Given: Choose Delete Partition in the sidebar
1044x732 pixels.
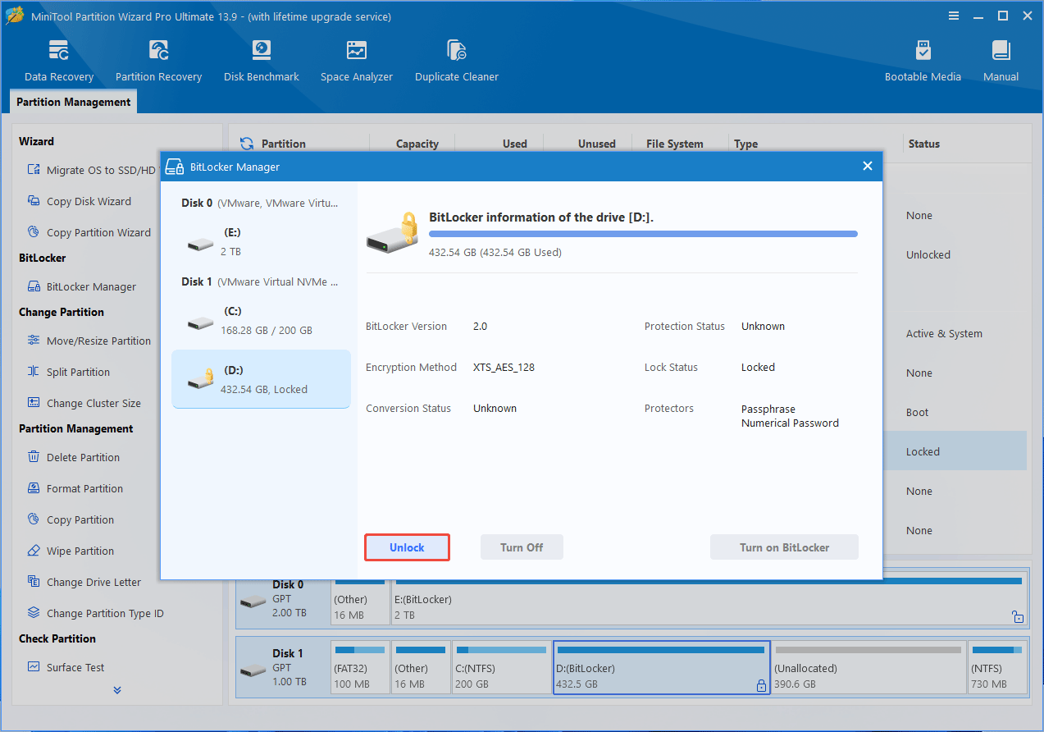Looking at the screenshot, I should click(73, 457).
